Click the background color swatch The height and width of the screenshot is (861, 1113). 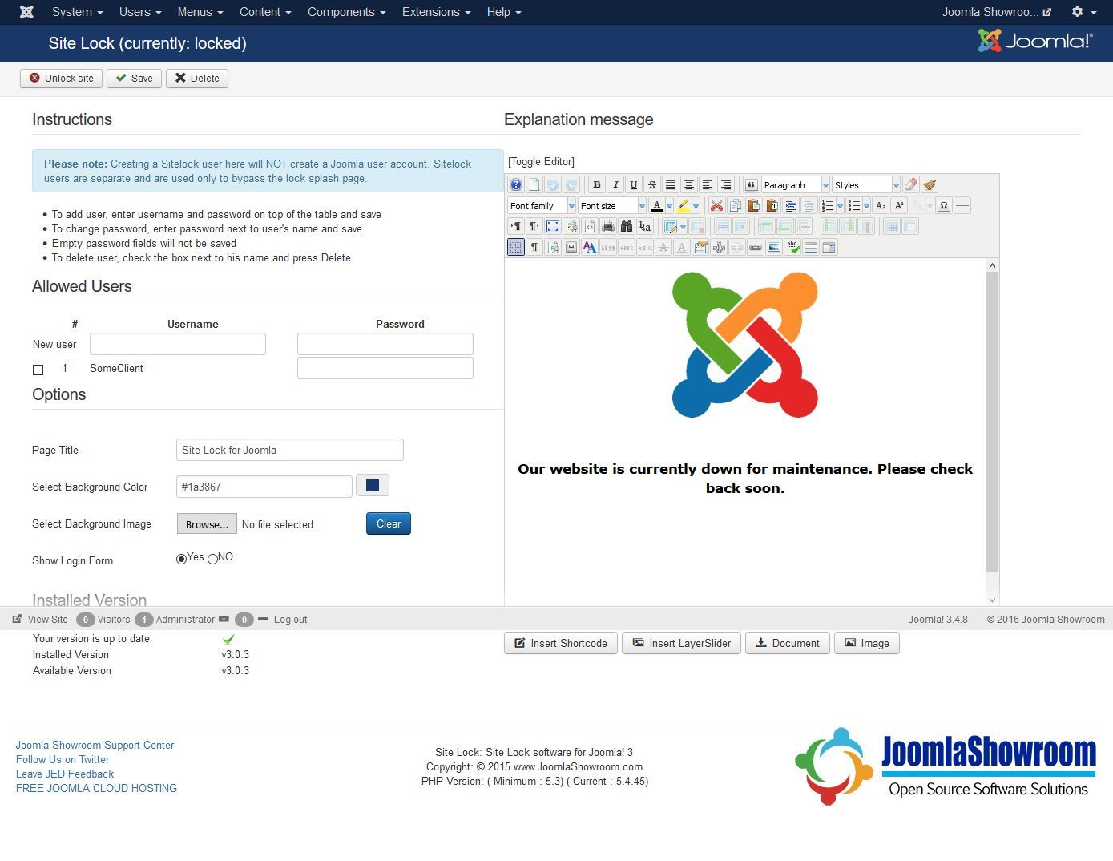373,485
